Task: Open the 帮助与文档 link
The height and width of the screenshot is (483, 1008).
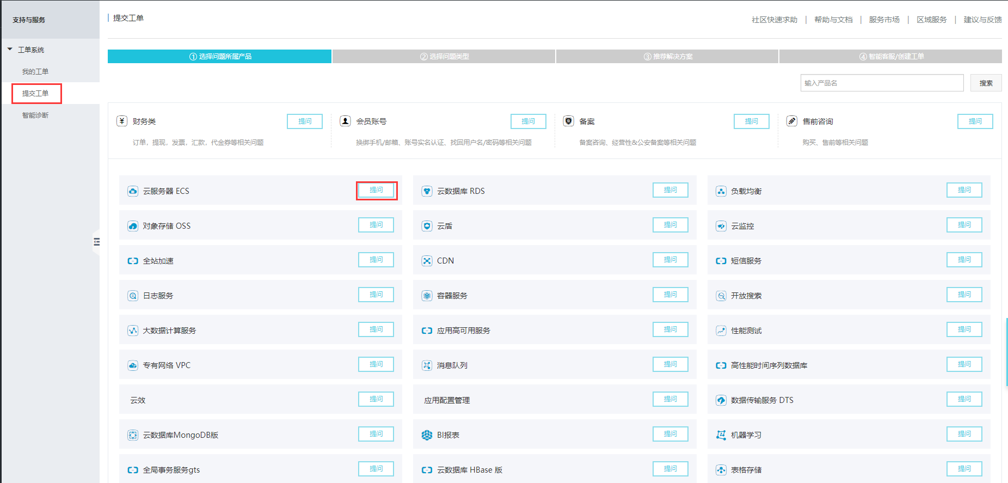Action: 833,20
